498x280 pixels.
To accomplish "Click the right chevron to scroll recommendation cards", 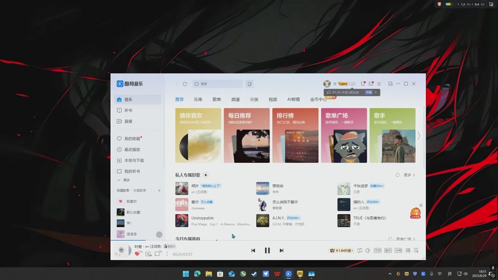I will 419,136.
